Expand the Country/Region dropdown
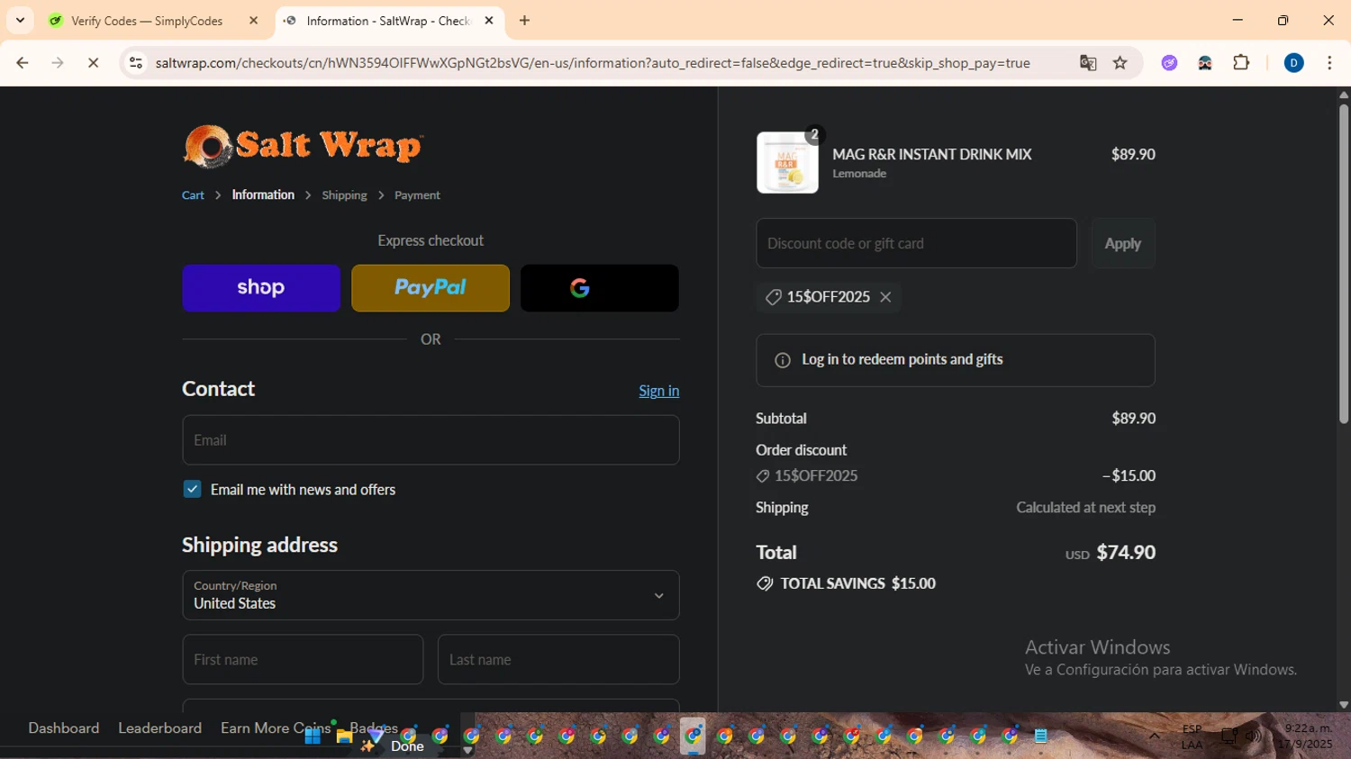 point(431,595)
